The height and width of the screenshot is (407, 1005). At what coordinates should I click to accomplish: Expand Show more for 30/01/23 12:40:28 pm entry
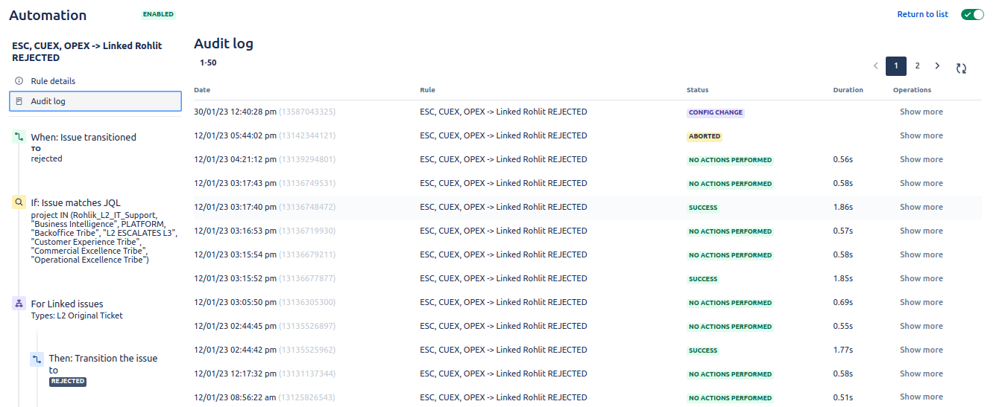(921, 112)
